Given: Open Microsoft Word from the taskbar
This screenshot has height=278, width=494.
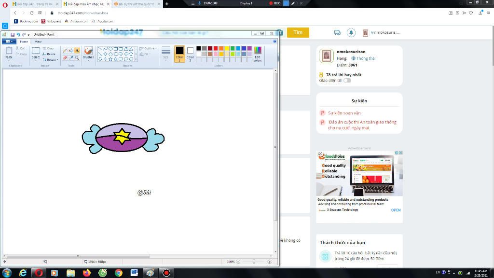Looking at the screenshot, I should (x=134, y=273).
